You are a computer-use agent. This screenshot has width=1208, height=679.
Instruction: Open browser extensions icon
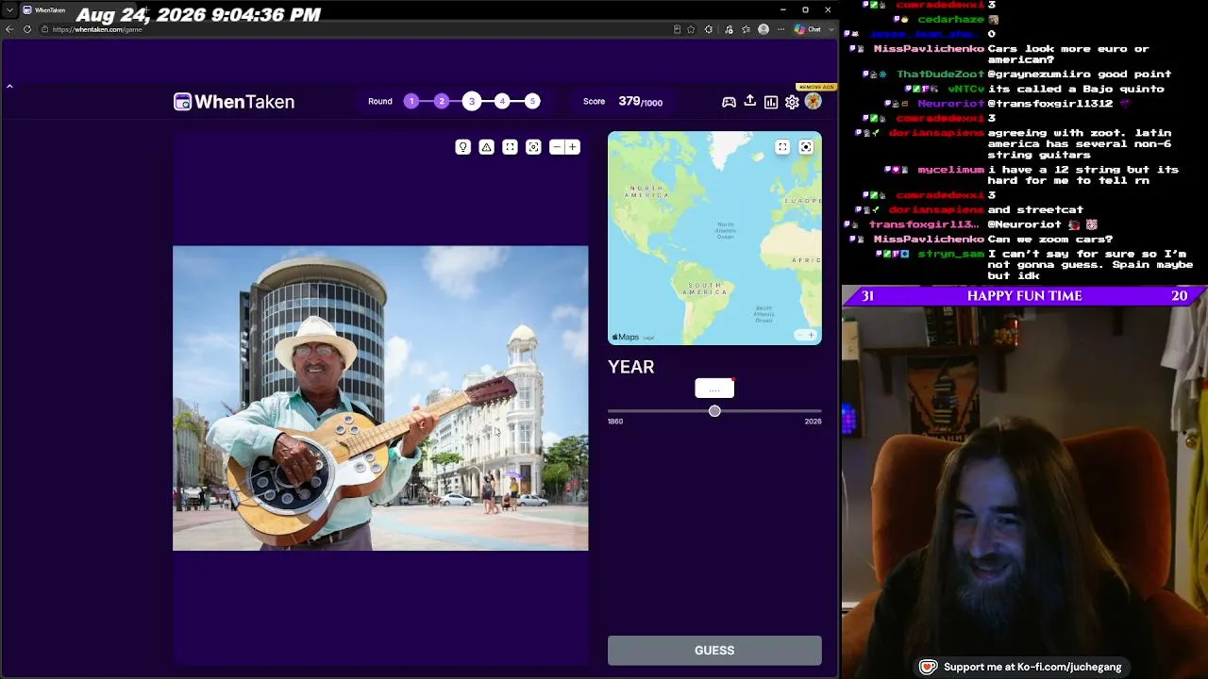(709, 29)
